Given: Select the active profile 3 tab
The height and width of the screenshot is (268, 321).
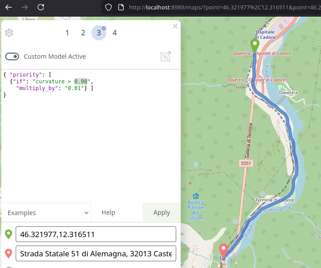Looking at the screenshot, I should point(99,33).
